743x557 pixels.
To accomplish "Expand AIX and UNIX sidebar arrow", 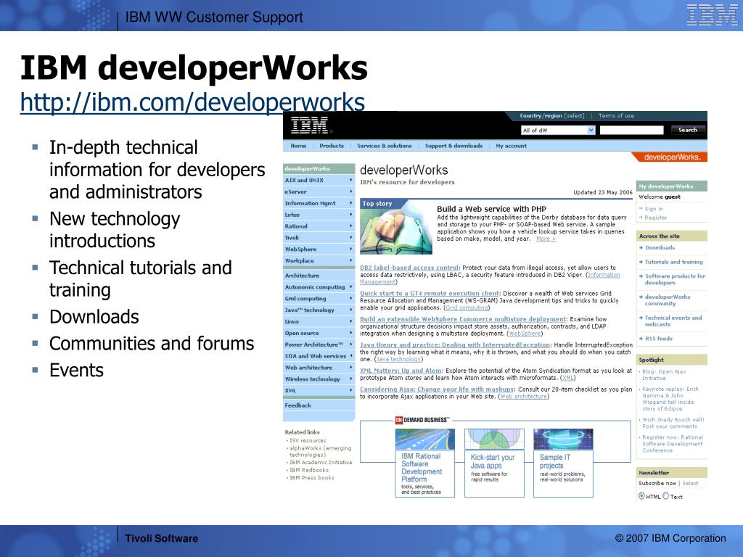I will click(x=350, y=180).
